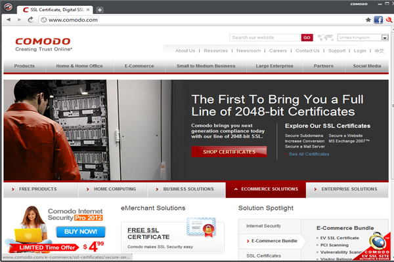394x262 pixels.
Task: Click the world map icon
Action: point(325,37)
